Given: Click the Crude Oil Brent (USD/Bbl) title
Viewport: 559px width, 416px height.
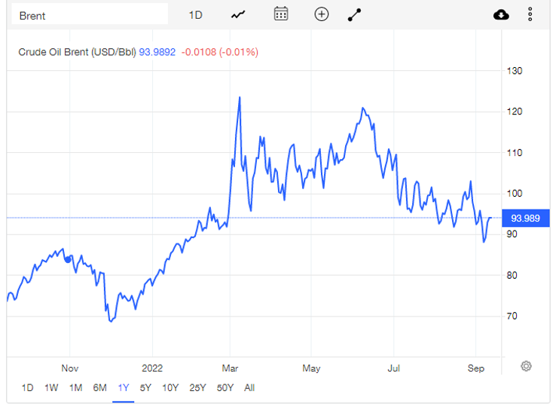Looking at the screenshot, I should click(x=77, y=52).
